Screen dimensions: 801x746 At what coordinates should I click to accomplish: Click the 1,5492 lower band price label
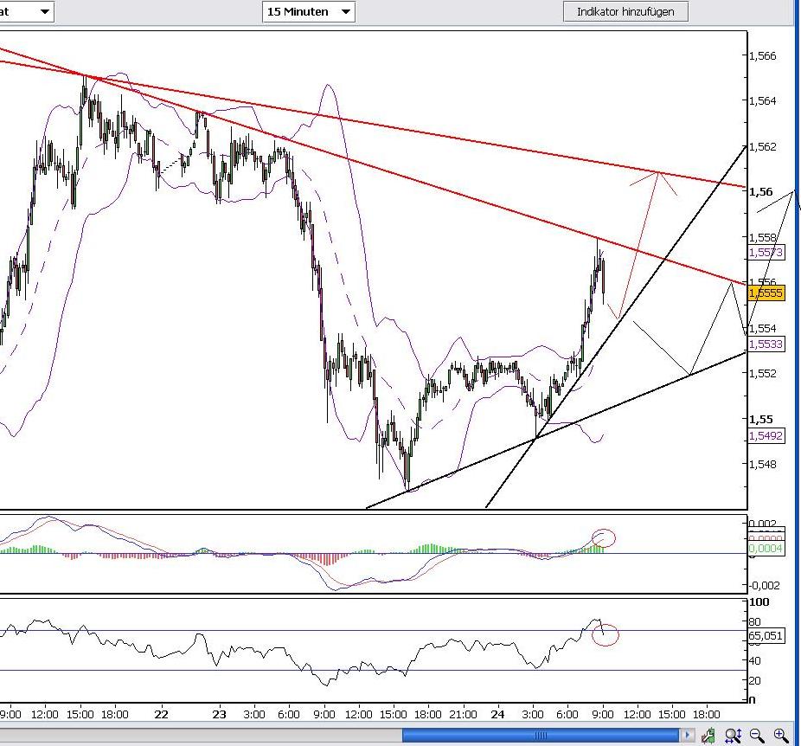(x=766, y=436)
